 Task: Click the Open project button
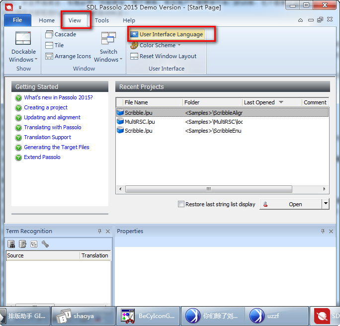pyautogui.click(x=291, y=204)
